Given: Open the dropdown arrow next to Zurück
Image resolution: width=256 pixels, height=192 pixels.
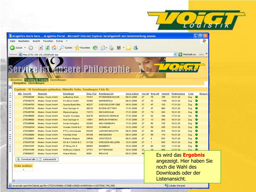Looking at the screenshot, I should click(x=25, y=48).
